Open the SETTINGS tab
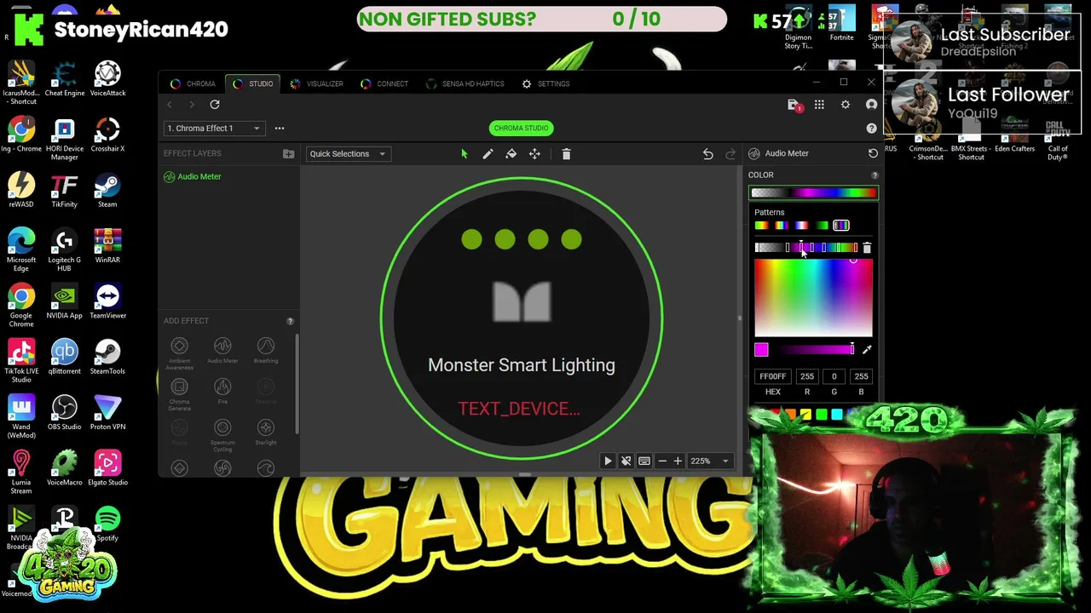The width and height of the screenshot is (1091, 613). tap(545, 83)
